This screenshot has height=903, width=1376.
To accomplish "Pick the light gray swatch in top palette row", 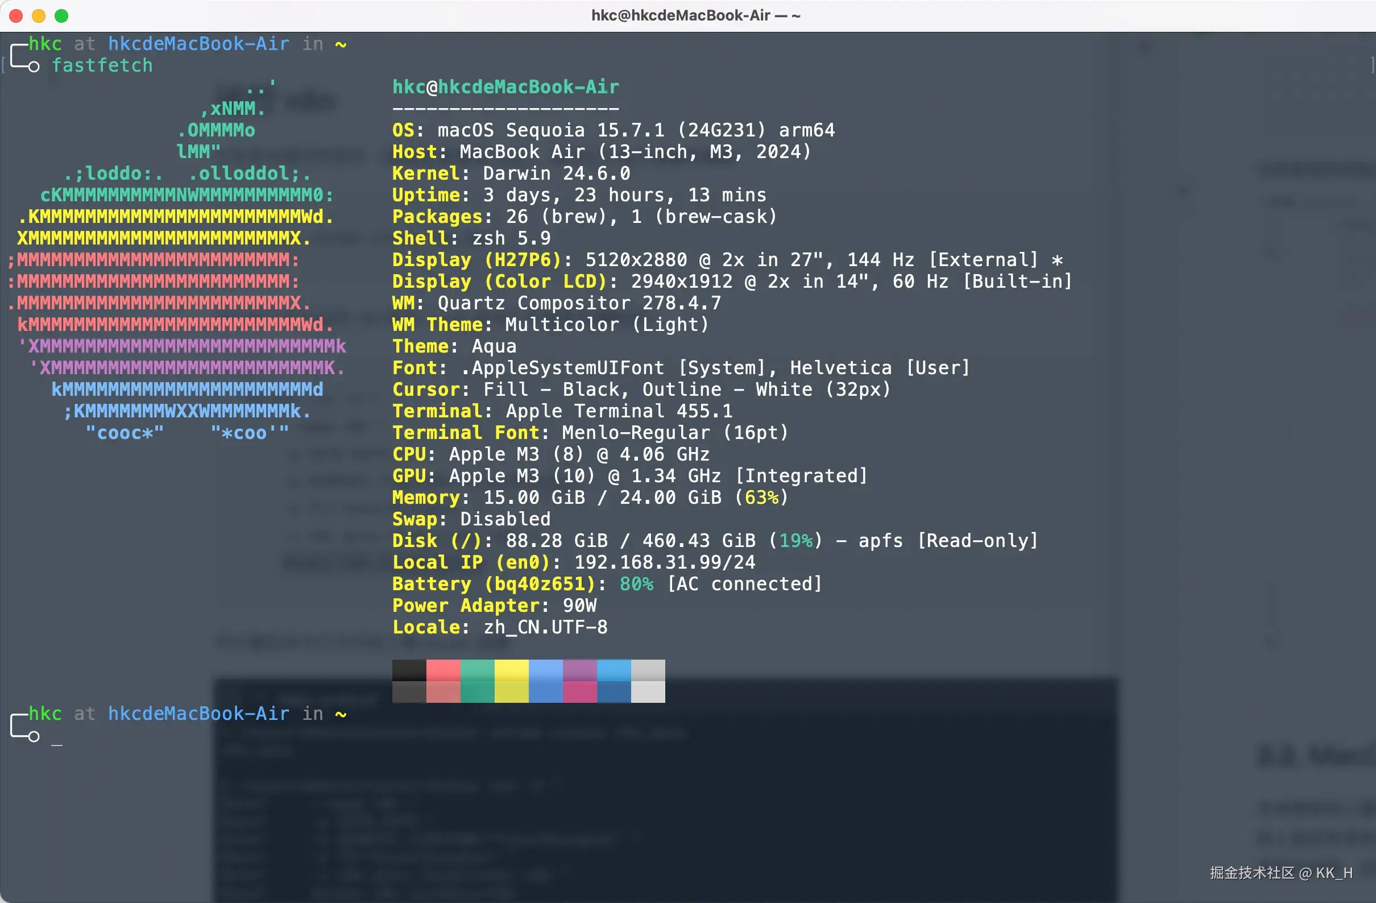I will click(648, 670).
